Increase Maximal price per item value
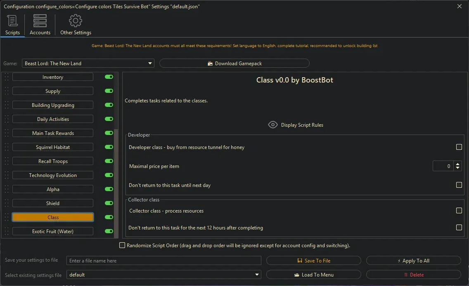This screenshot has width=469, height=286. [x=457, y=164]
